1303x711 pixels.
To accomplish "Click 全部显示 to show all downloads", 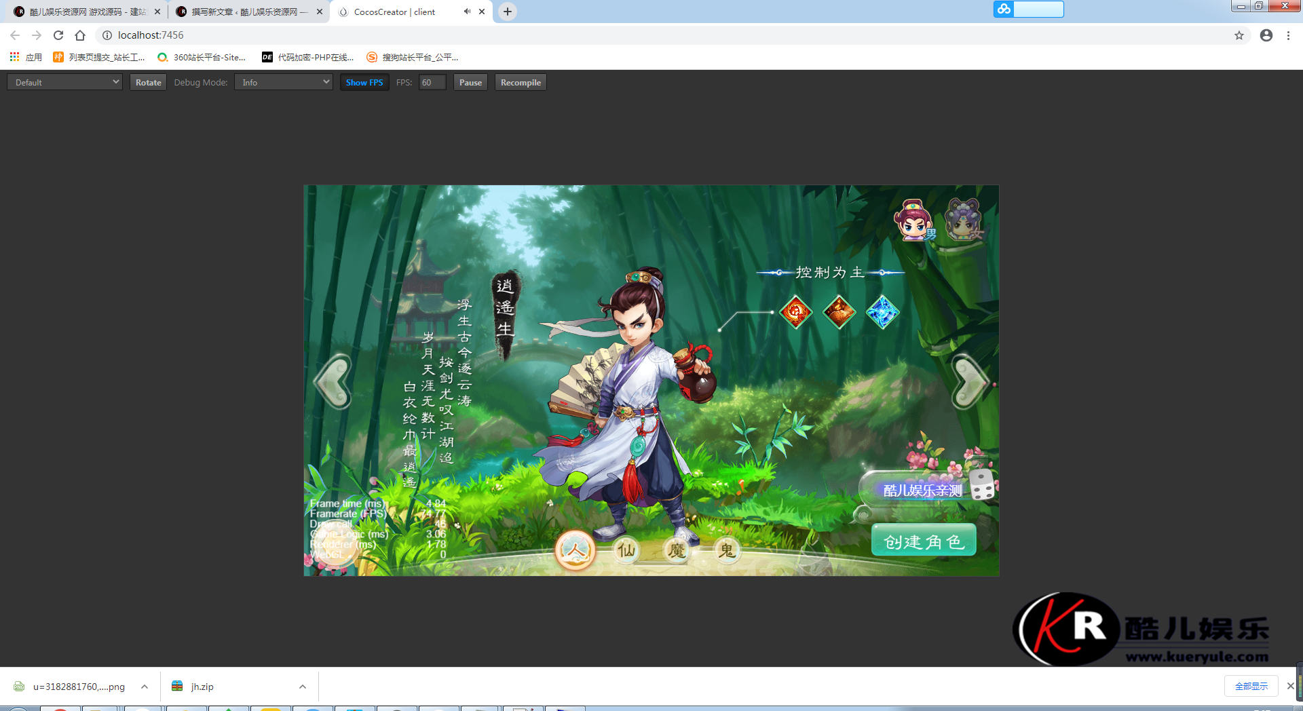I will coord(1251,686).
